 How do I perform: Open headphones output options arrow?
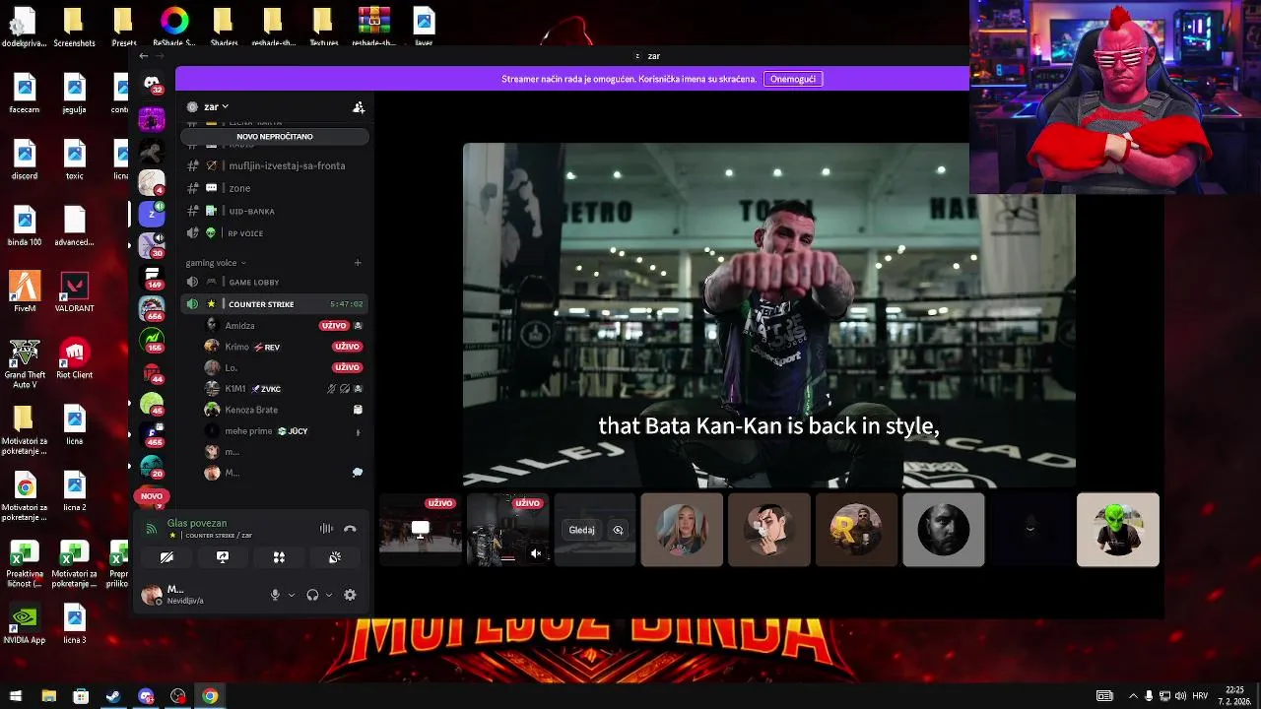tap(329, 595)
